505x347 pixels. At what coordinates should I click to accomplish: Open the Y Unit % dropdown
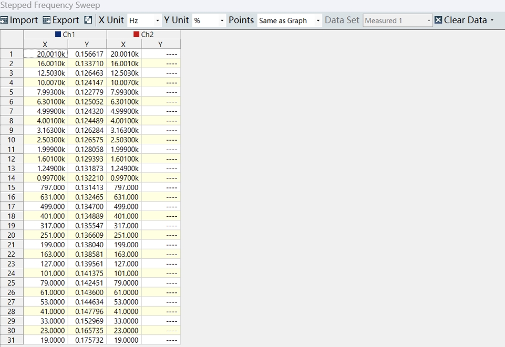(209, 20)
